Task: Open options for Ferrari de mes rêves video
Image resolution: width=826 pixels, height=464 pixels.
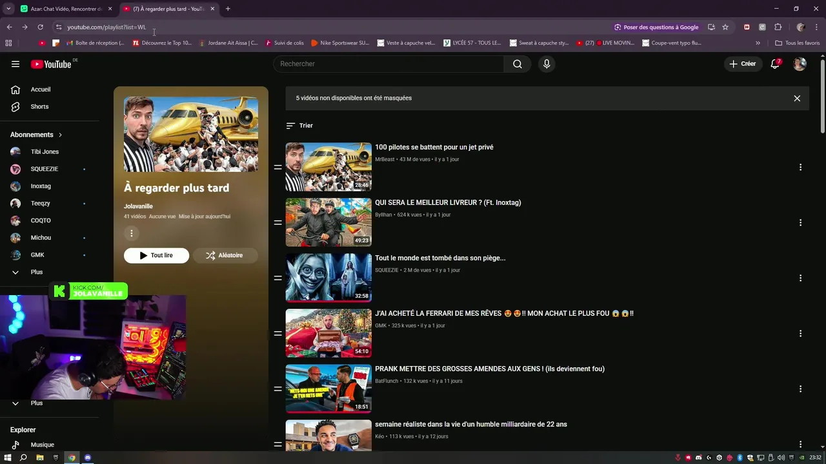Action: coord(800,333)
